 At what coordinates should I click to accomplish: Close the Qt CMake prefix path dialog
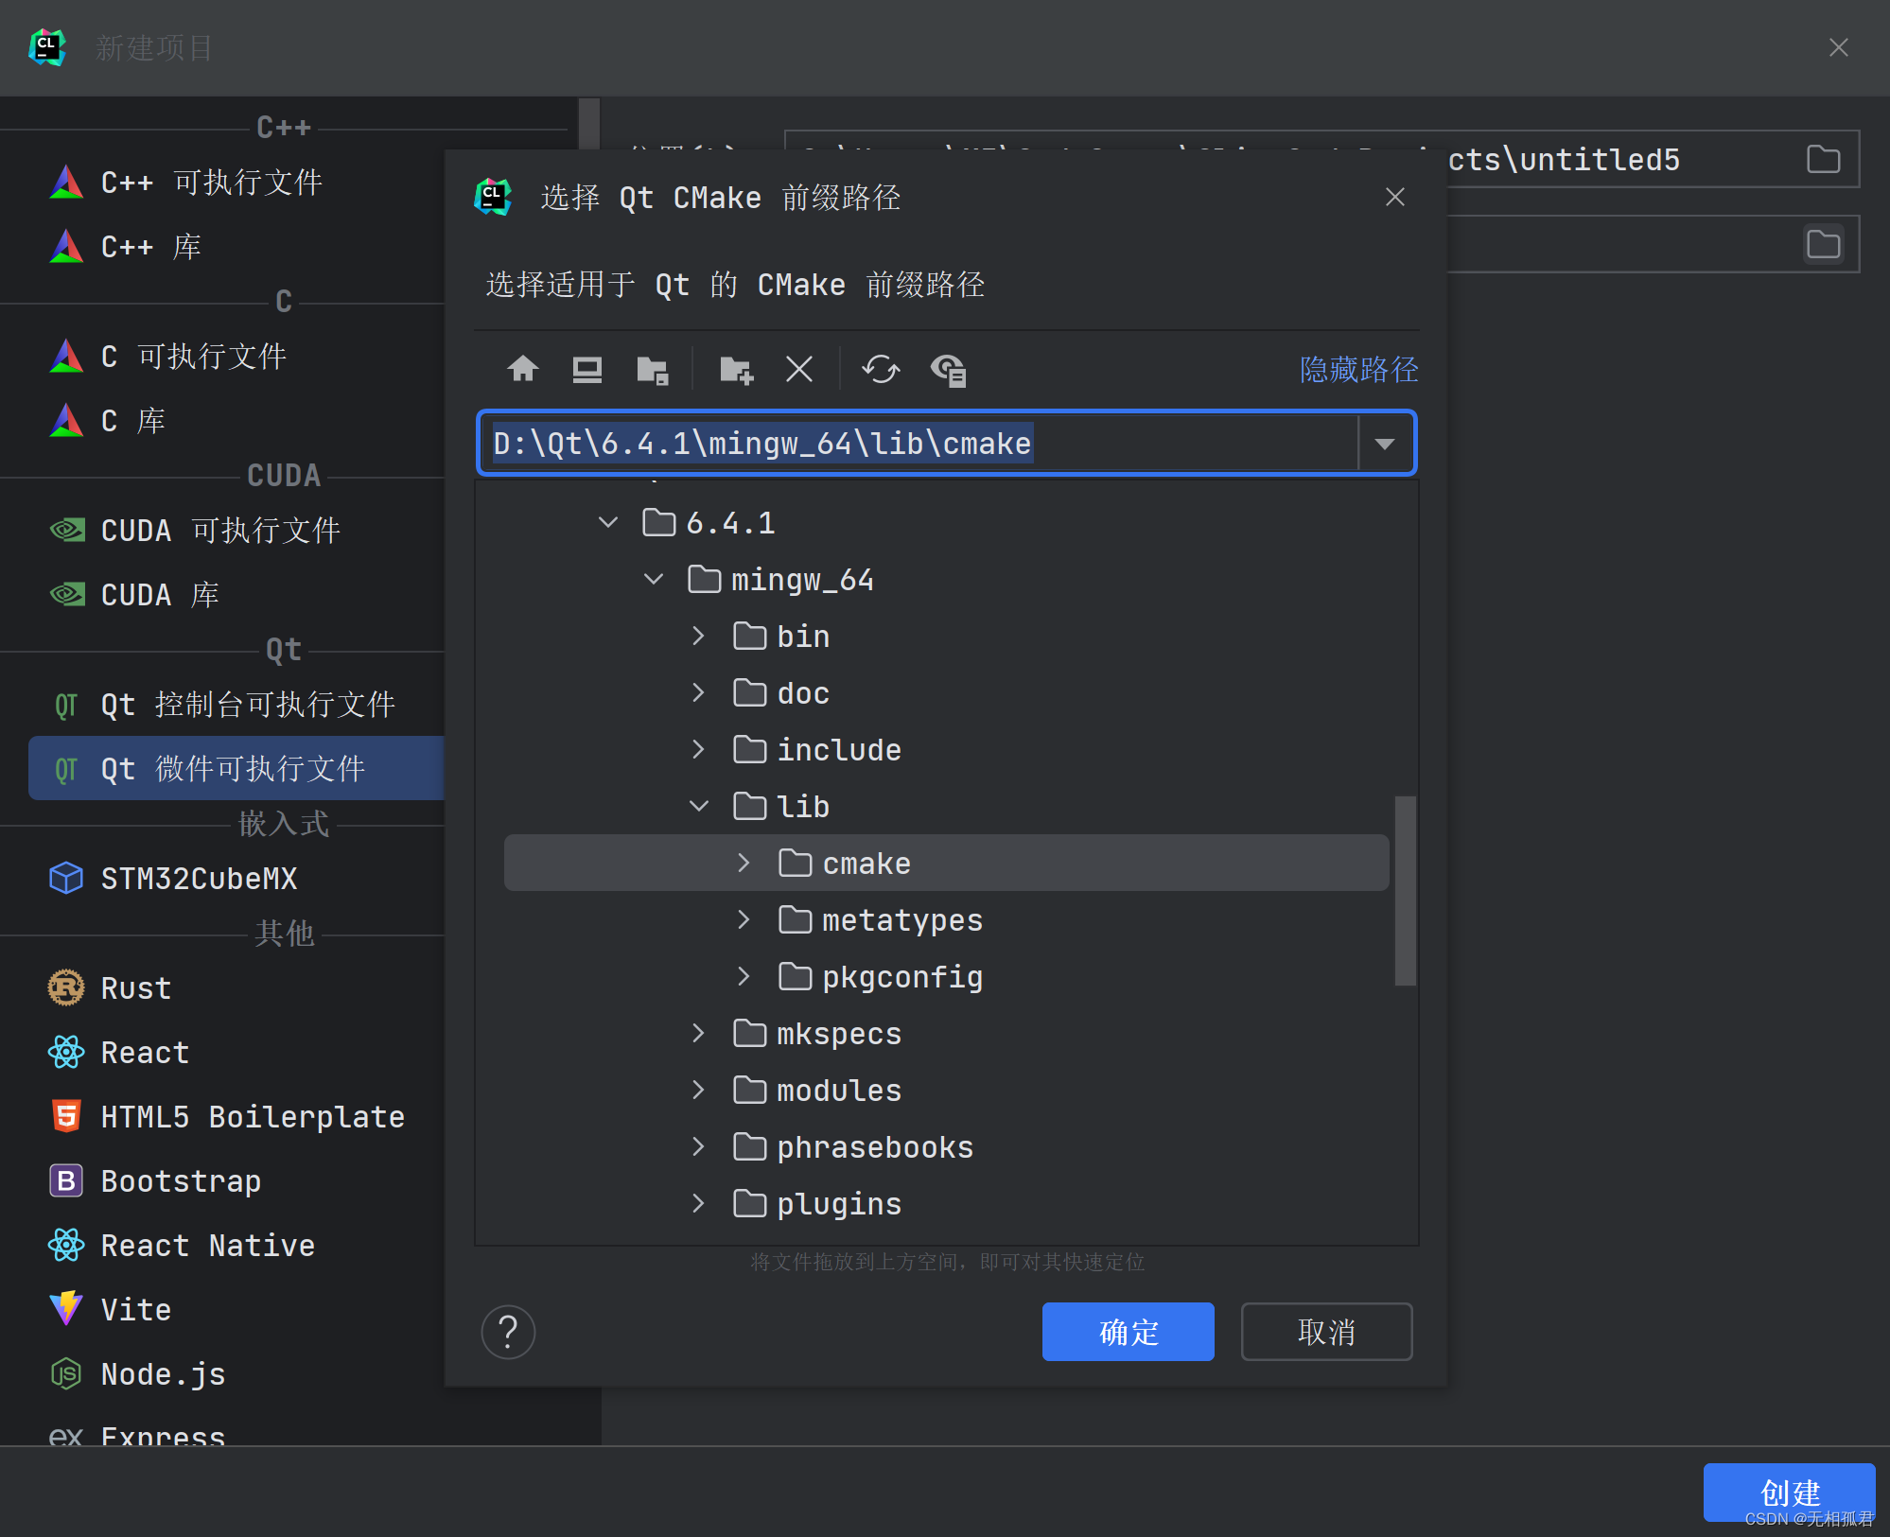click(1394, 197)
